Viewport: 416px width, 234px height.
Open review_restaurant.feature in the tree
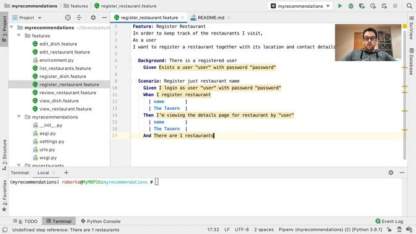coord(68,92)
